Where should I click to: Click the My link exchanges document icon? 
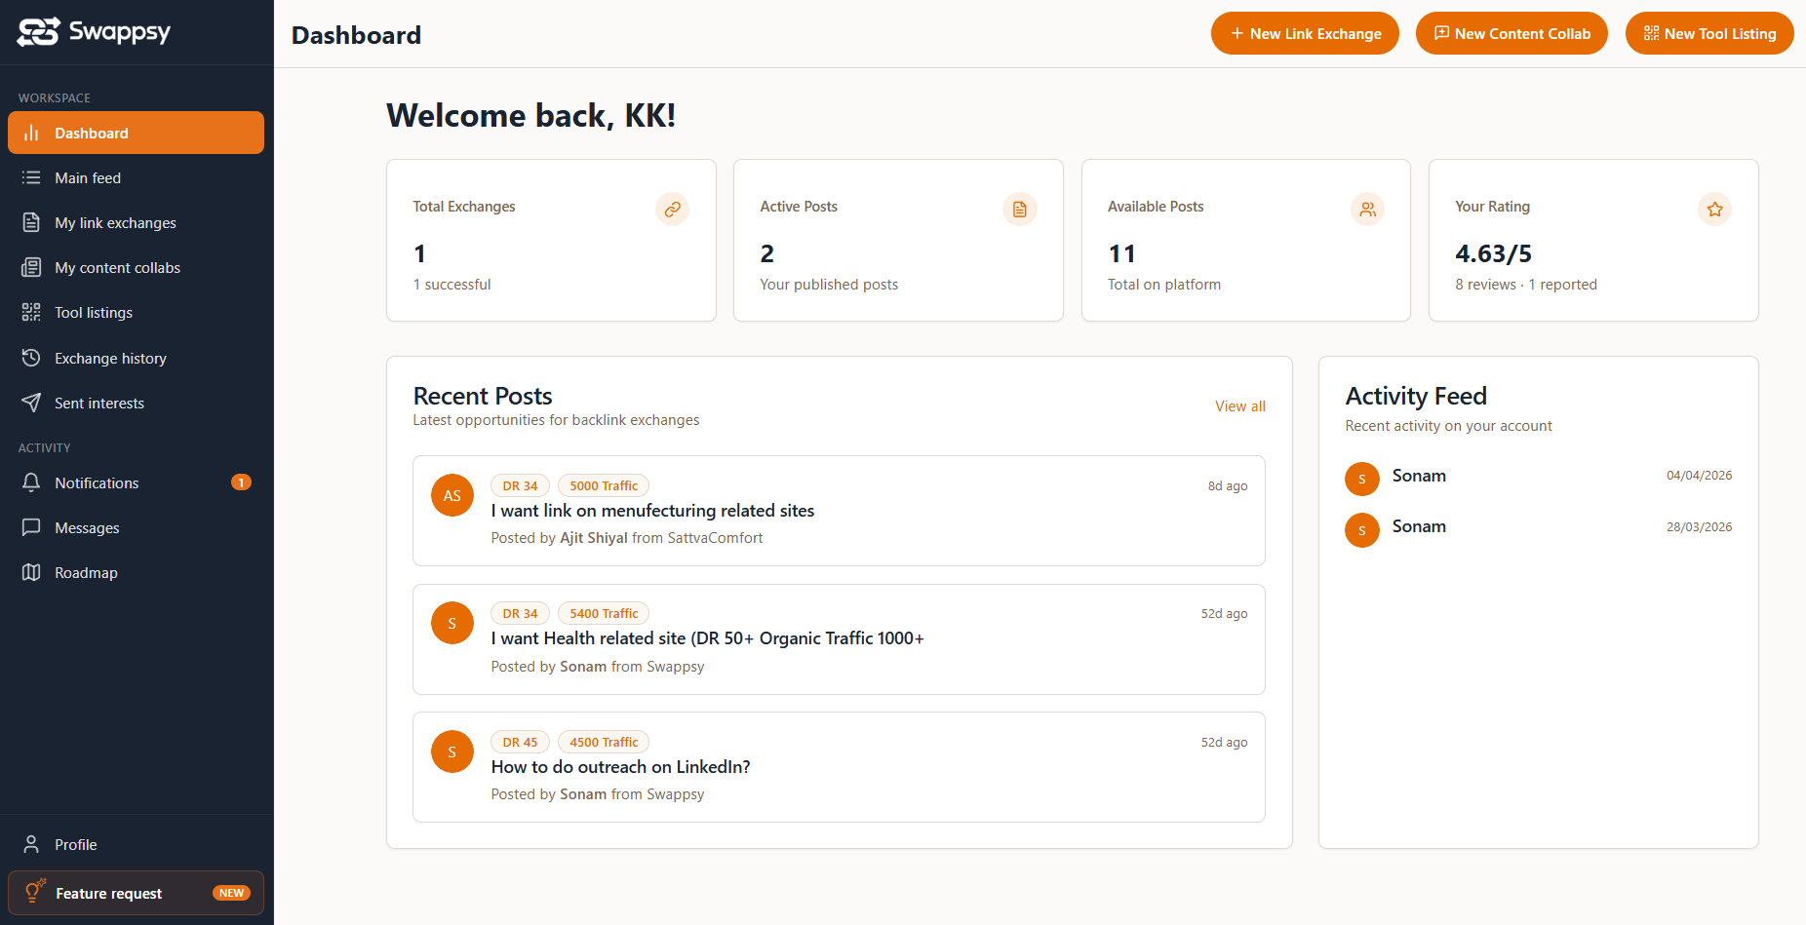tap(31, 222)
